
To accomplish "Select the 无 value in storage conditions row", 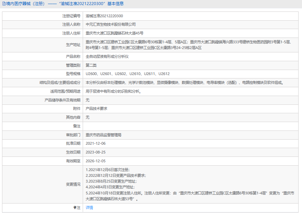I will (x=87, y=100).
